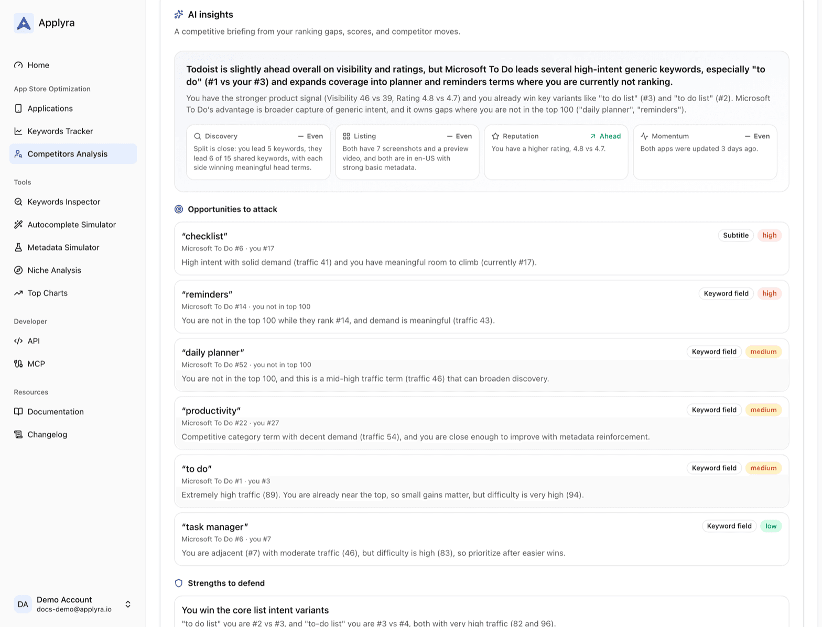Click the Applications phone icon
The height and width of the screenshot is (627, 822).
18,108
